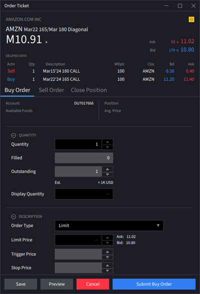Decrease Quantity with down arrow

(x=107, y=147)
